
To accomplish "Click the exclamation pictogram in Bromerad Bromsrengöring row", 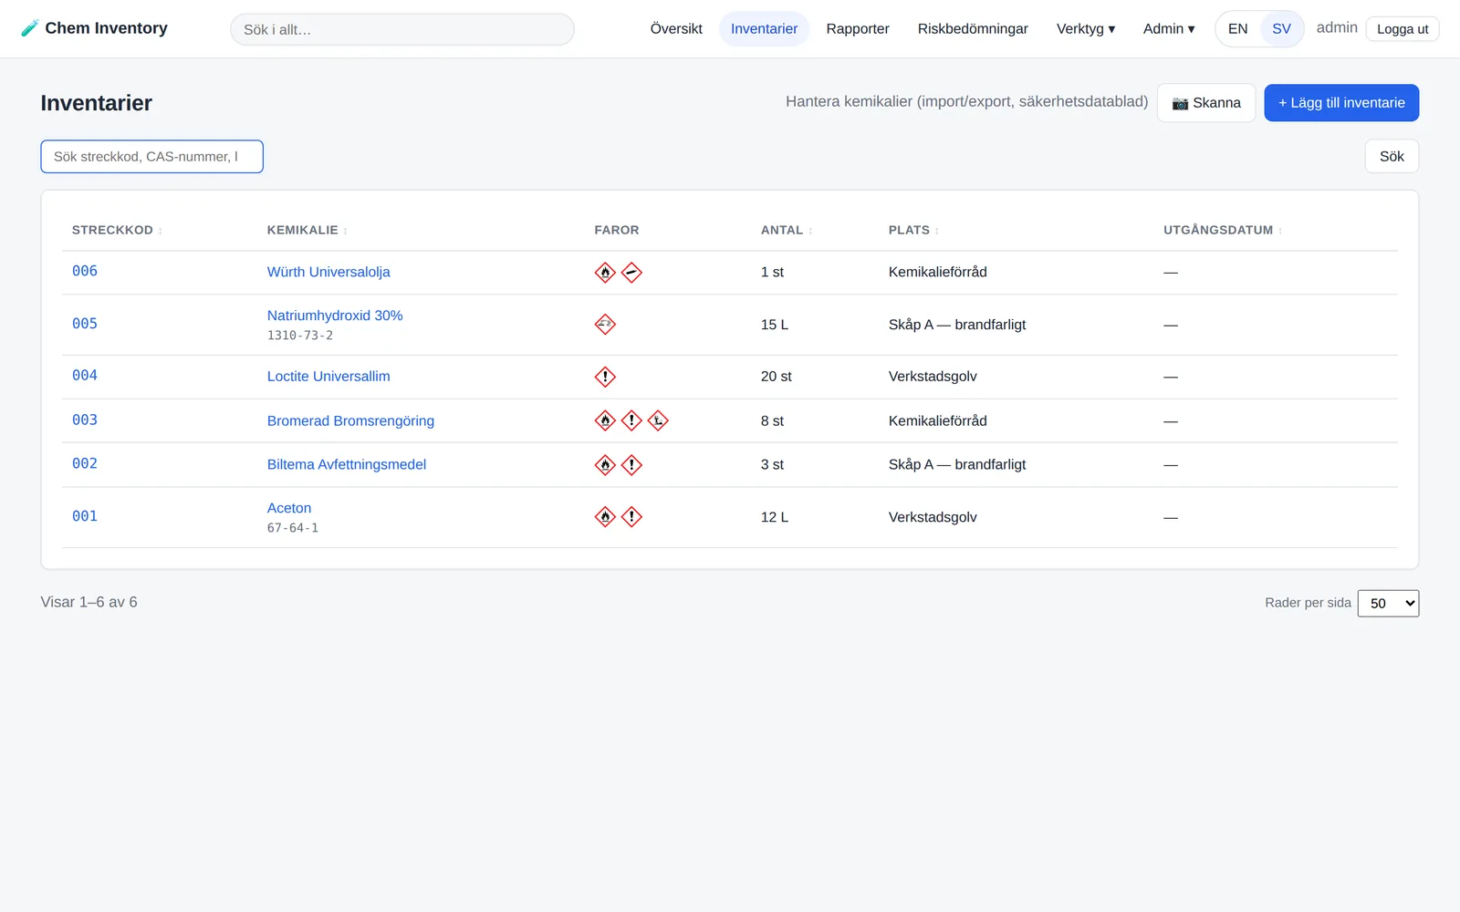I will click(x=631, y=420).
